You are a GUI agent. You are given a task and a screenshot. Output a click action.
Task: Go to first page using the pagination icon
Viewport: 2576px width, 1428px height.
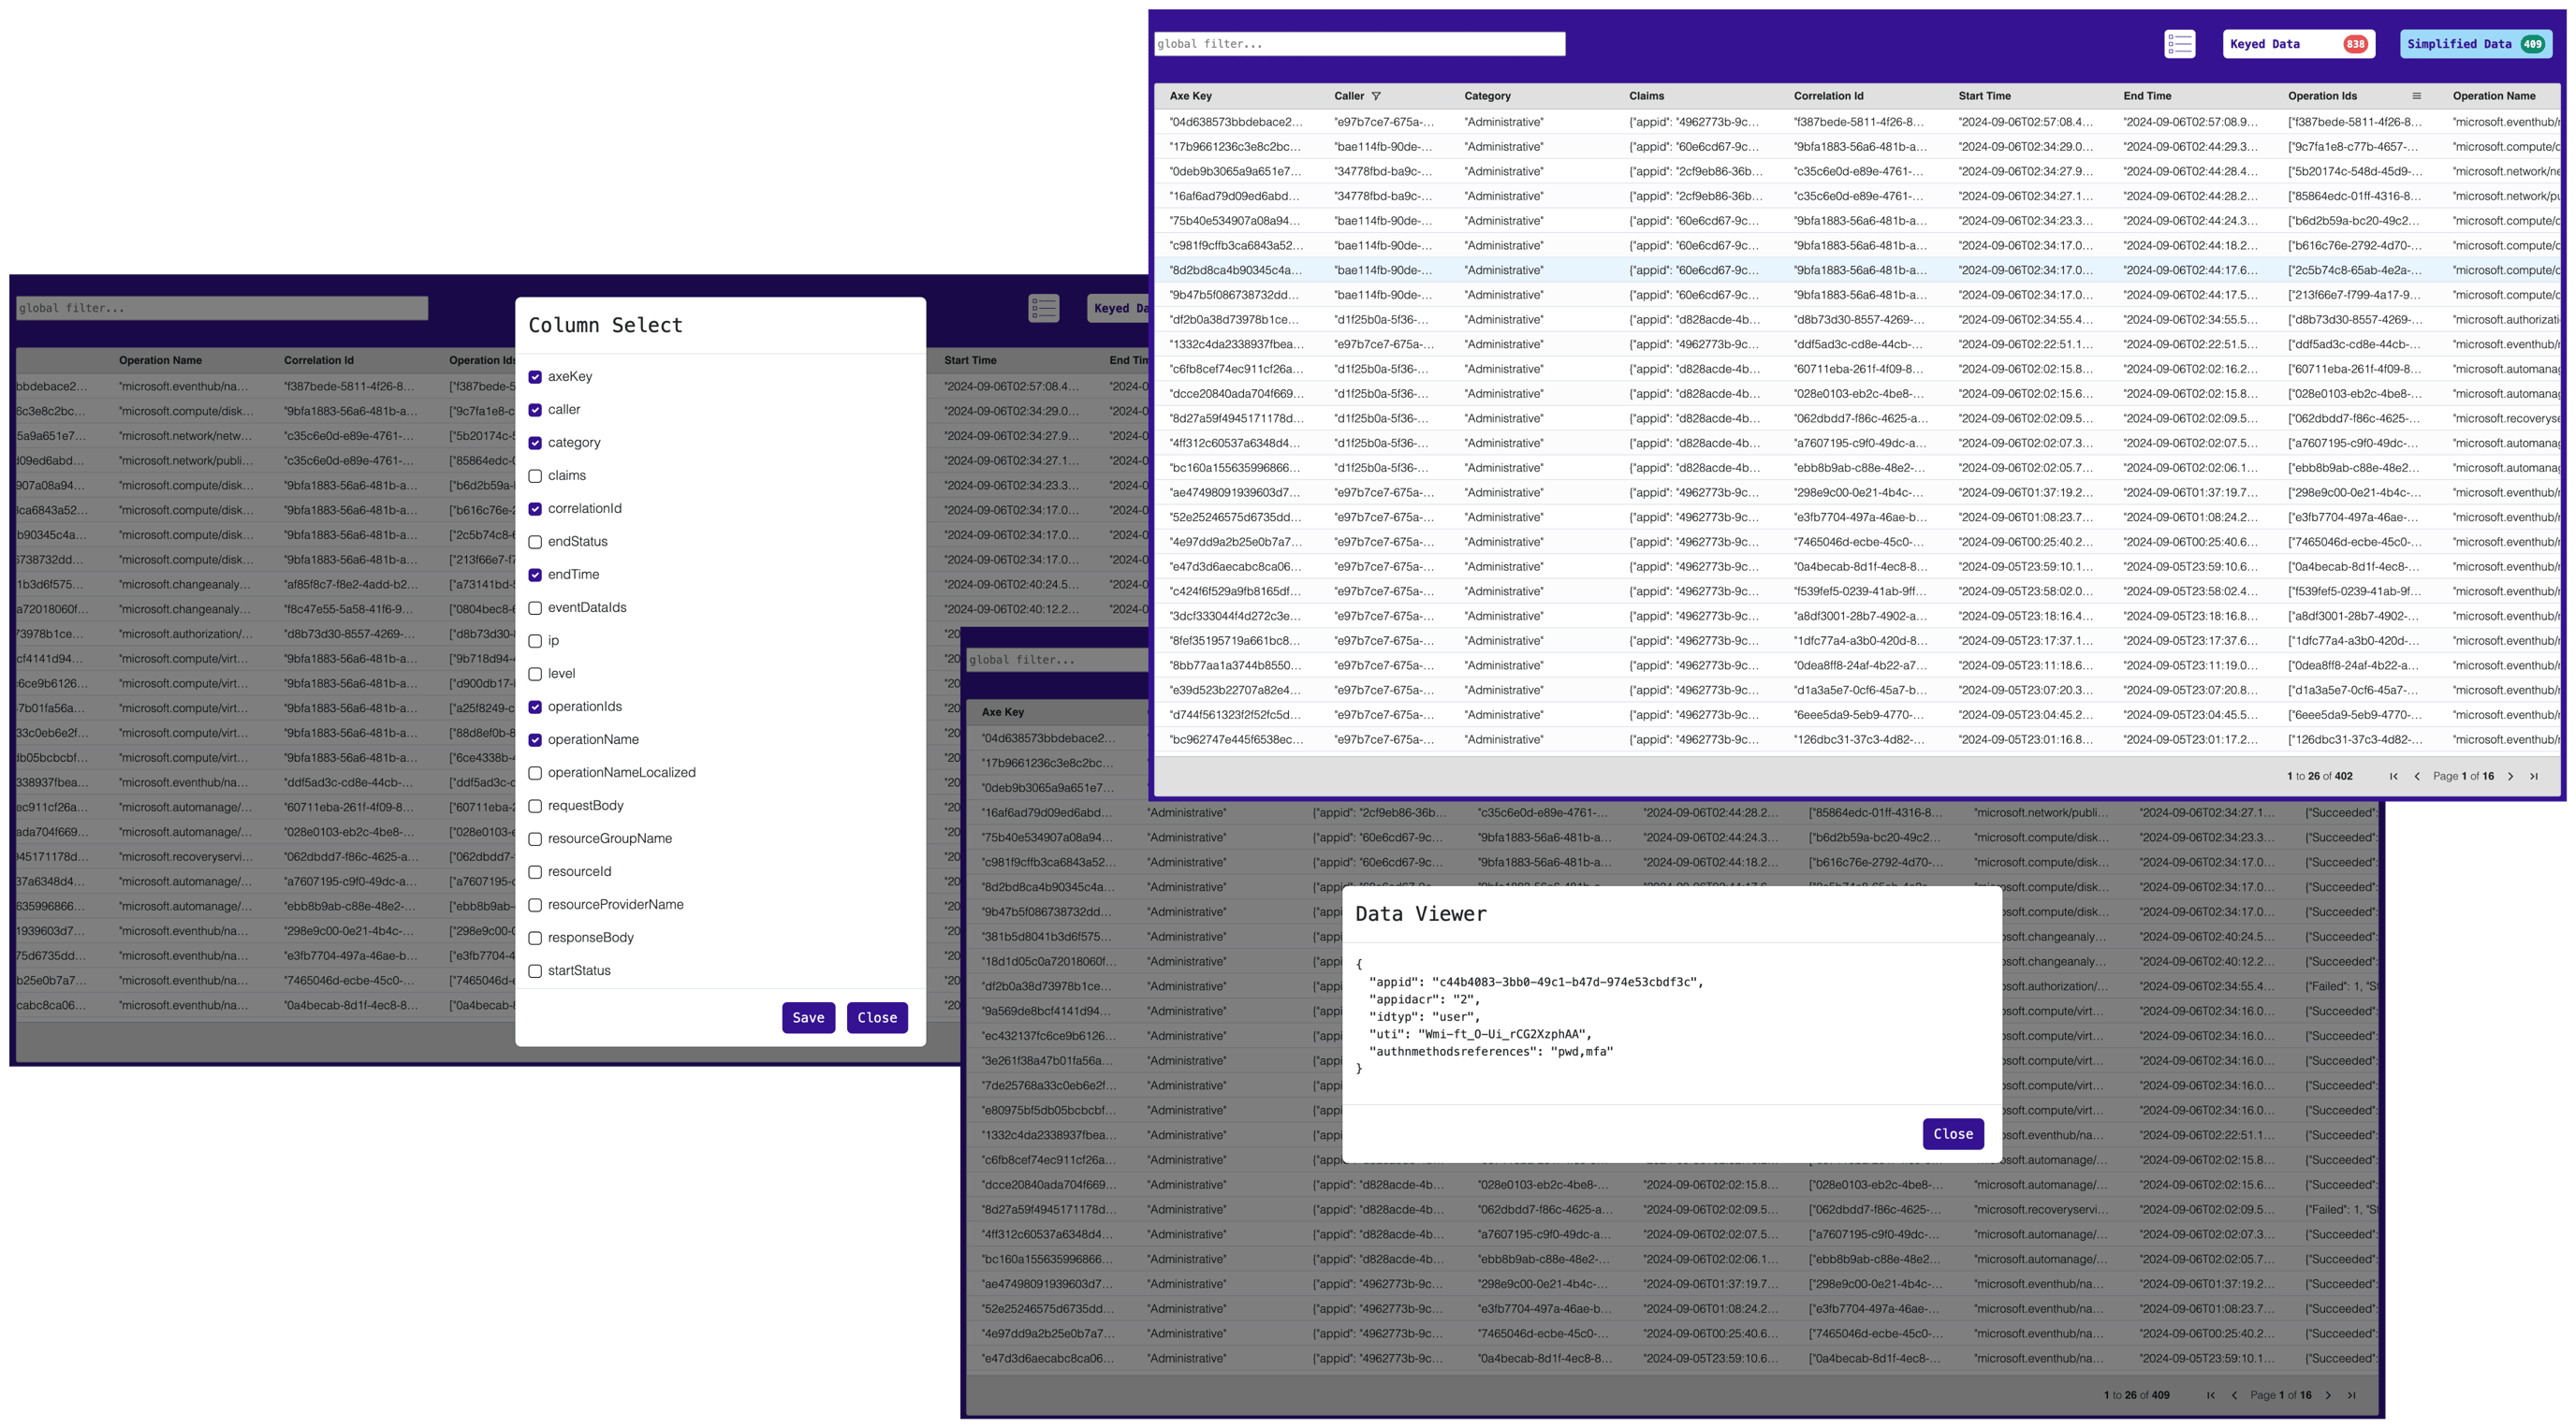[2393, 776]
